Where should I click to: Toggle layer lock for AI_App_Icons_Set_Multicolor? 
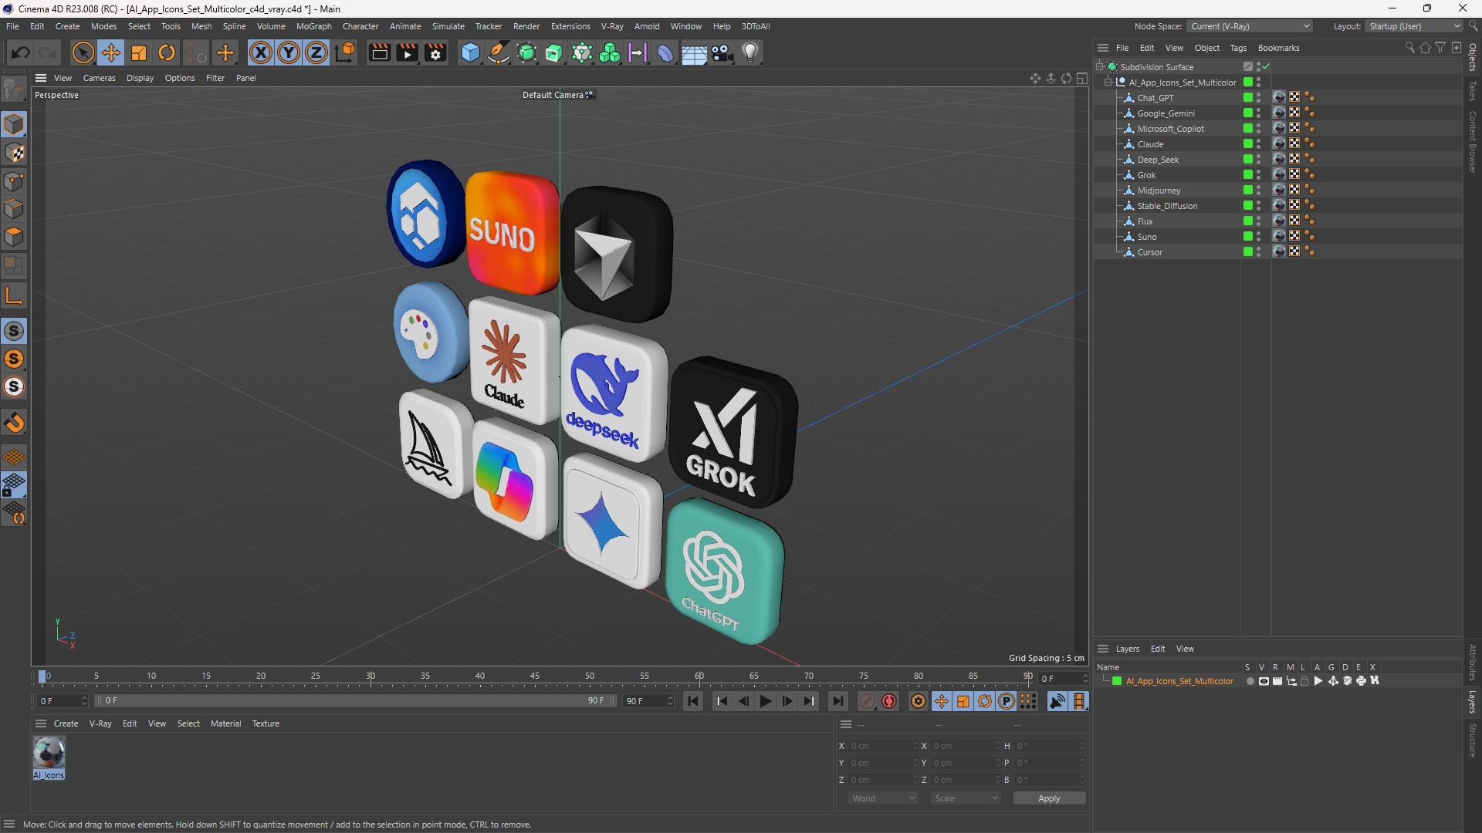point(1304,681)
